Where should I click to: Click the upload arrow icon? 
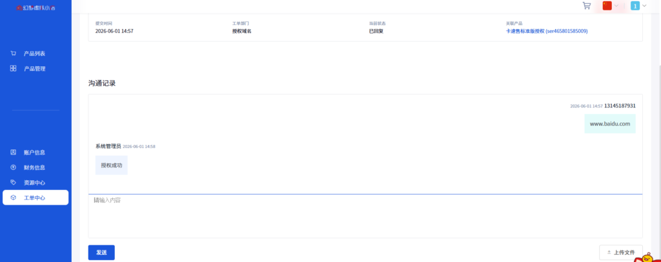(x=609, y=252)
